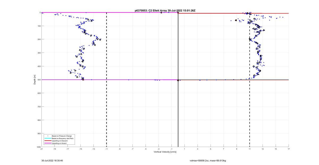The height and width of the screenshot is (165, 319).
Task: Click the 800 depth tick label
Action: 39,120
